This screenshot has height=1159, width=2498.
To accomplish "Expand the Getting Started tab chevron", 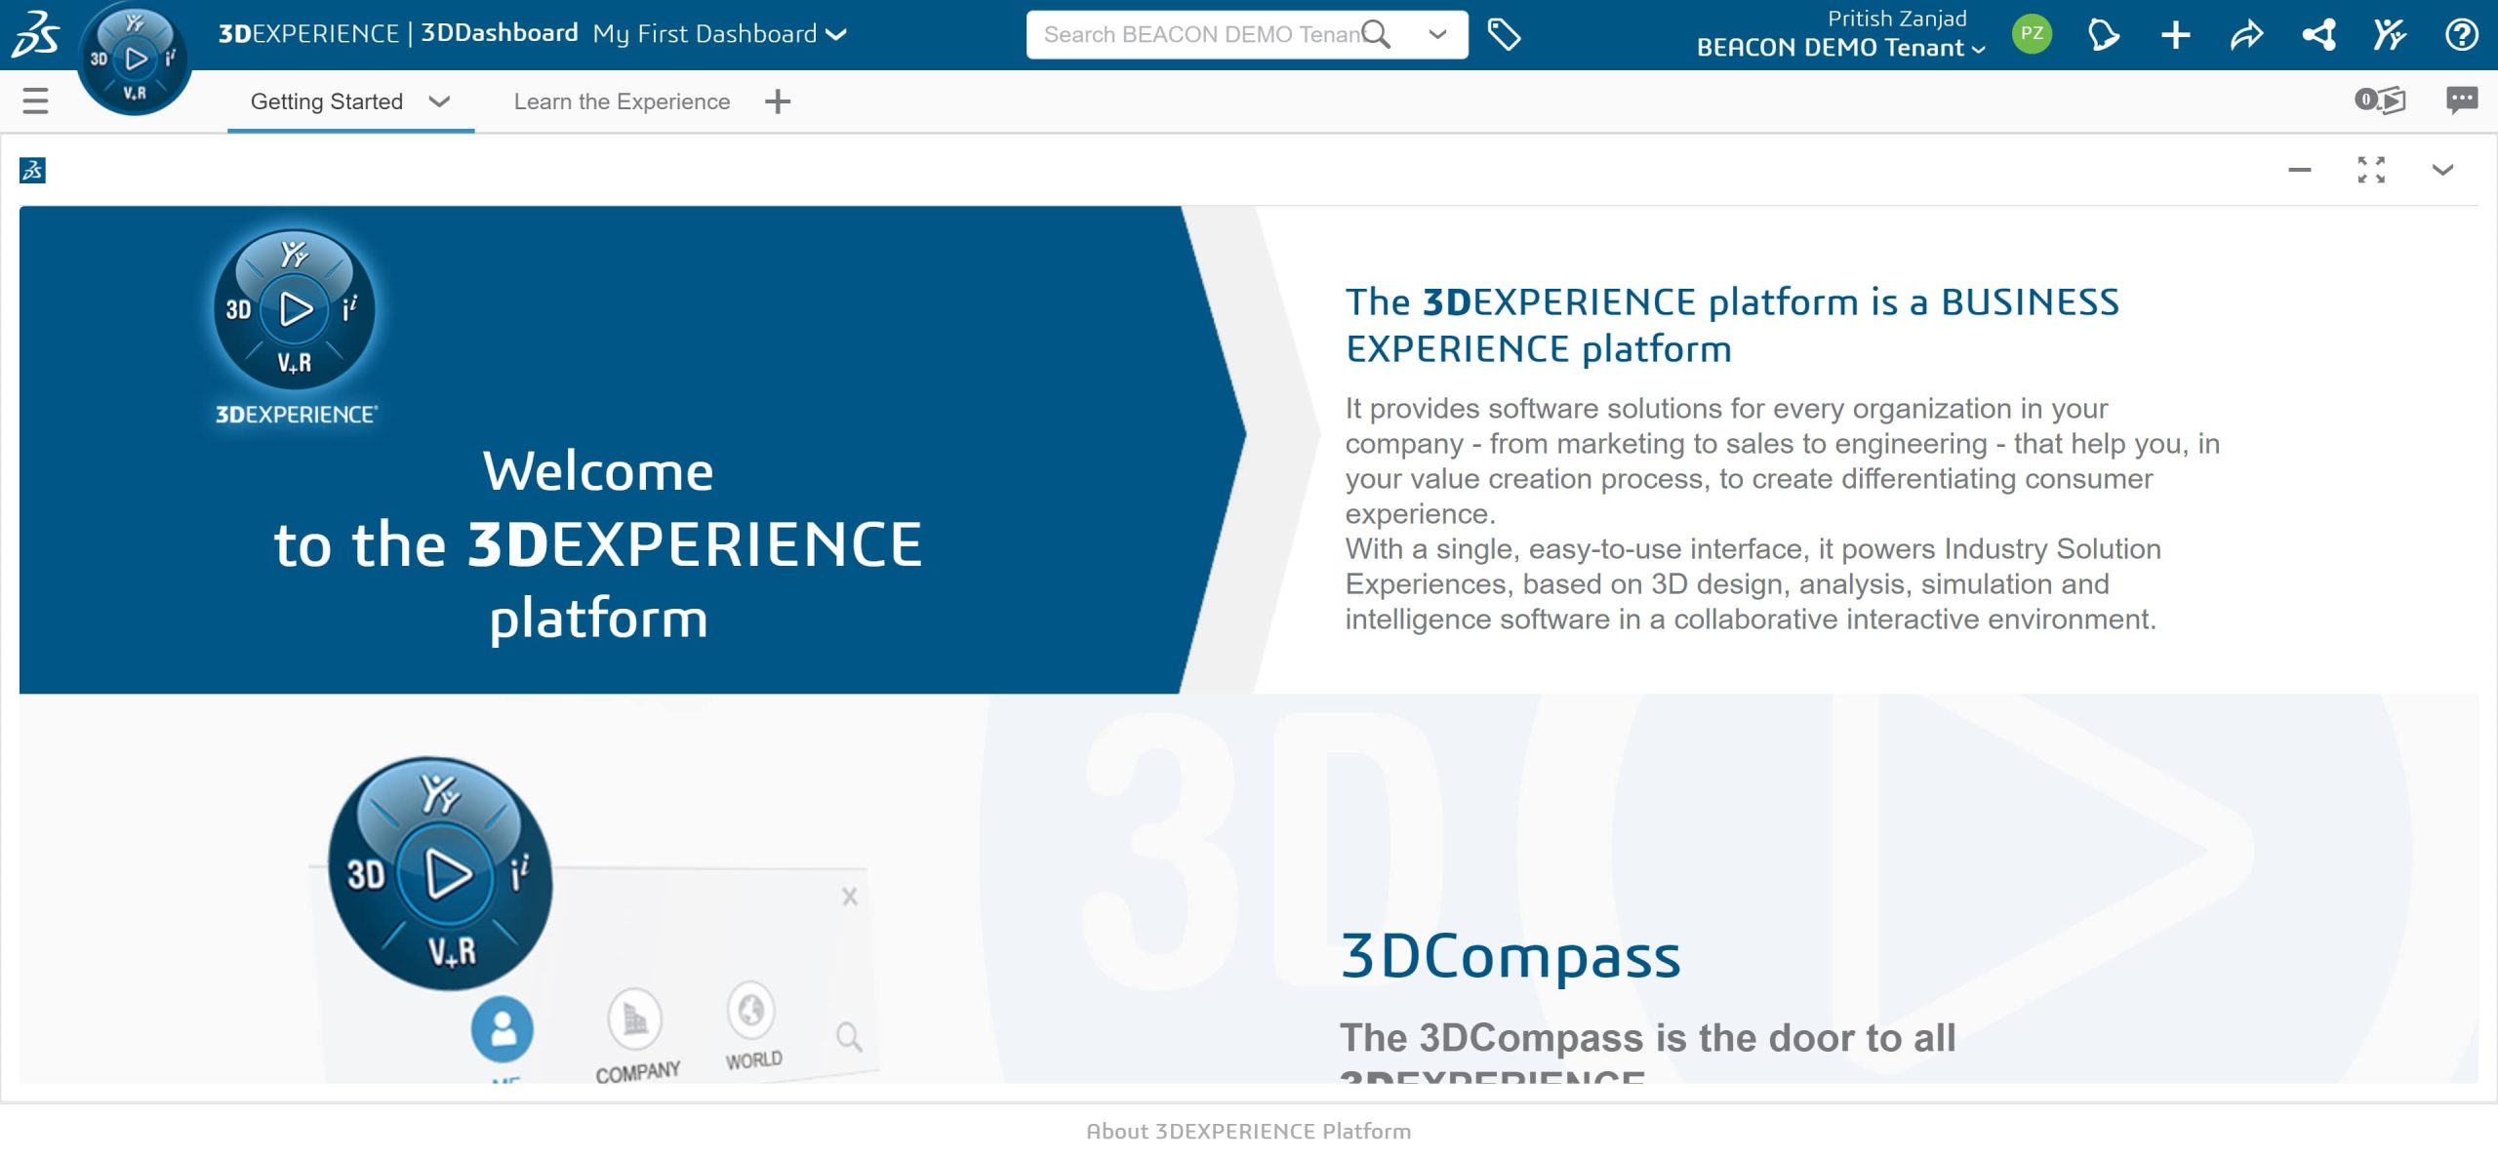I will point(439,101).
